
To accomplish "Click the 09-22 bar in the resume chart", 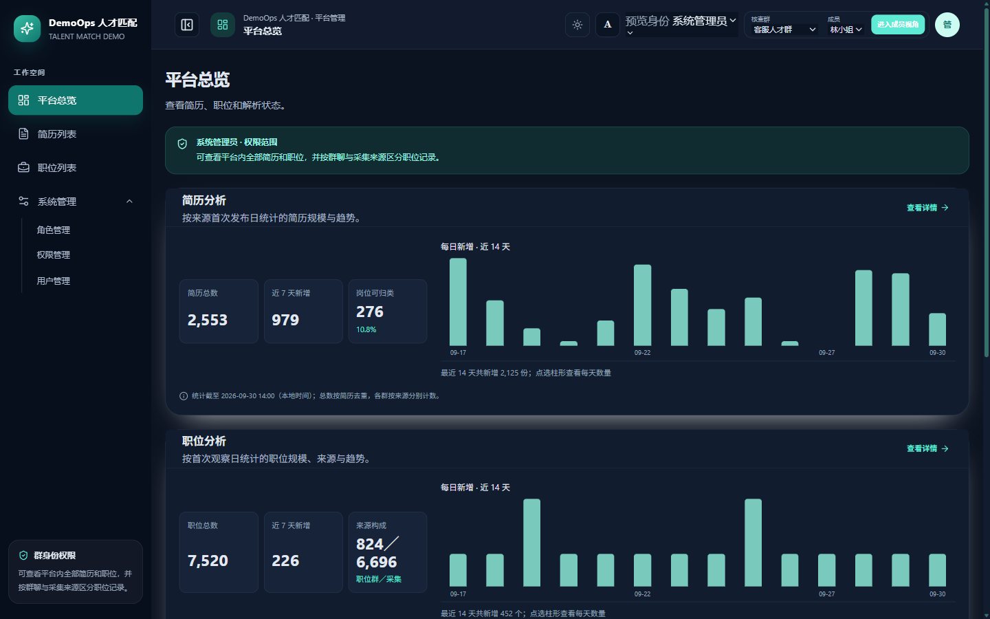I will click(642, 305).
